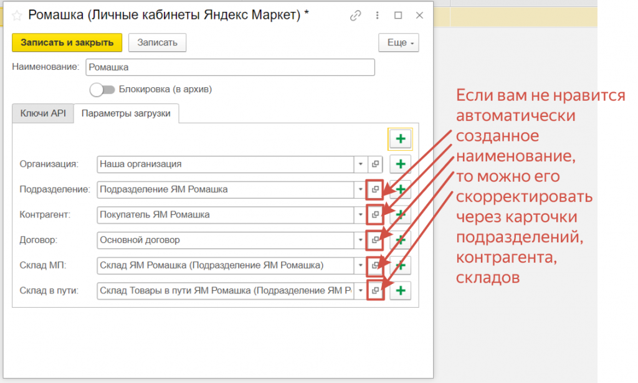Click top green plus create-all button
The image size is (638, 383).
coord(401,138)
